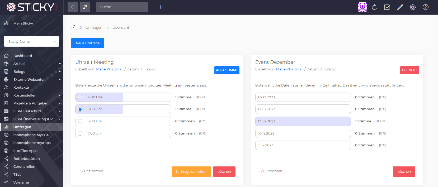Select the 15:00 Uhr radio button
This screenshot has height=187, width=438.
pos(80,109)
